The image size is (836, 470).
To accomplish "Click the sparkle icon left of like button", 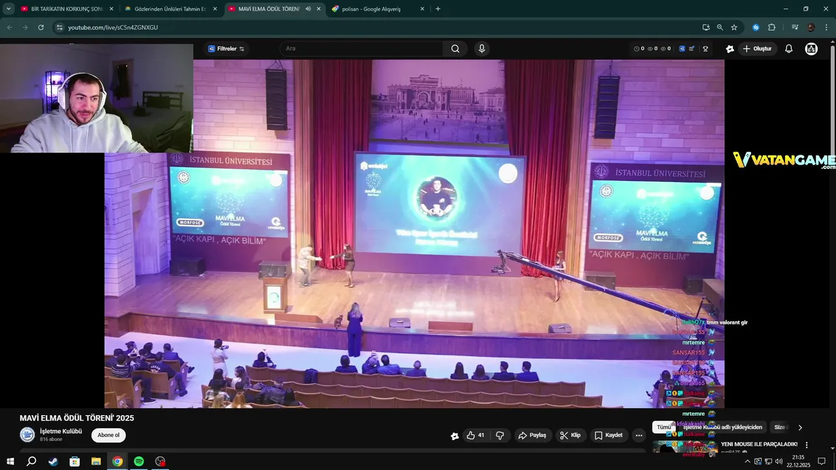I will (x=455, y=436).
